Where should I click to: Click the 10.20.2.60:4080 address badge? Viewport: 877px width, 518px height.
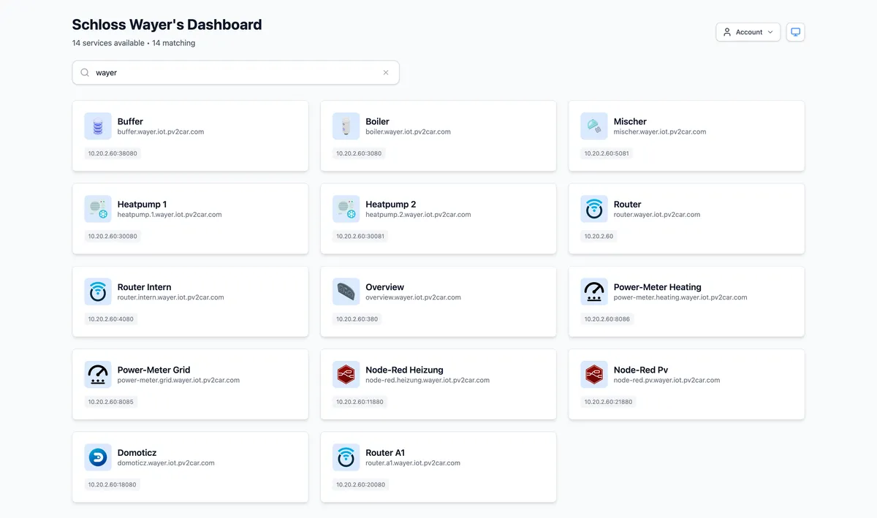point(111,319)
